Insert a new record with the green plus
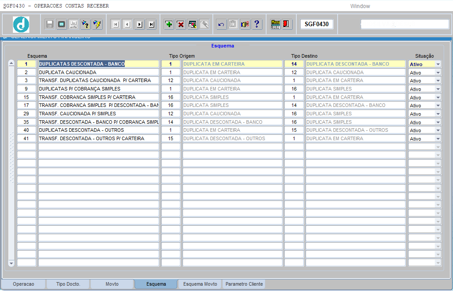Screen dimensions: 453x291 pos(169,24)
